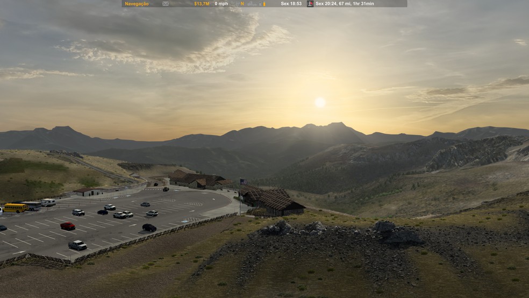Click the $13,7M money balance
Image resolution: width=529 pixels, height=298 pixels.
click(x=202, y=4)
